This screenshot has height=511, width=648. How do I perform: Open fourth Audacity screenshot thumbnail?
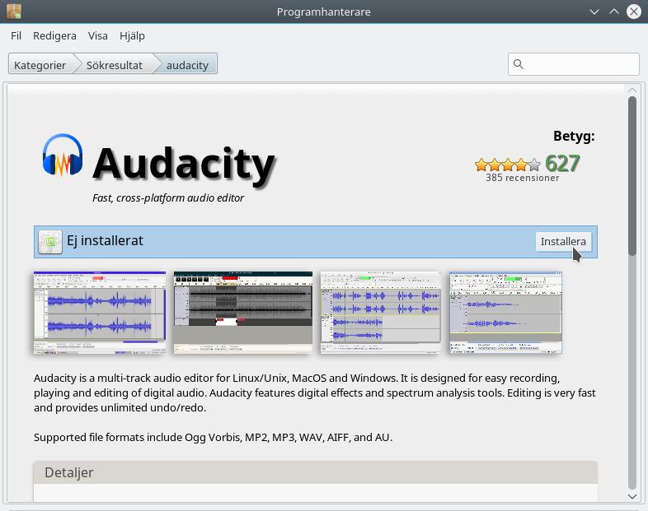pyautogui.click(x=505, y=313)
